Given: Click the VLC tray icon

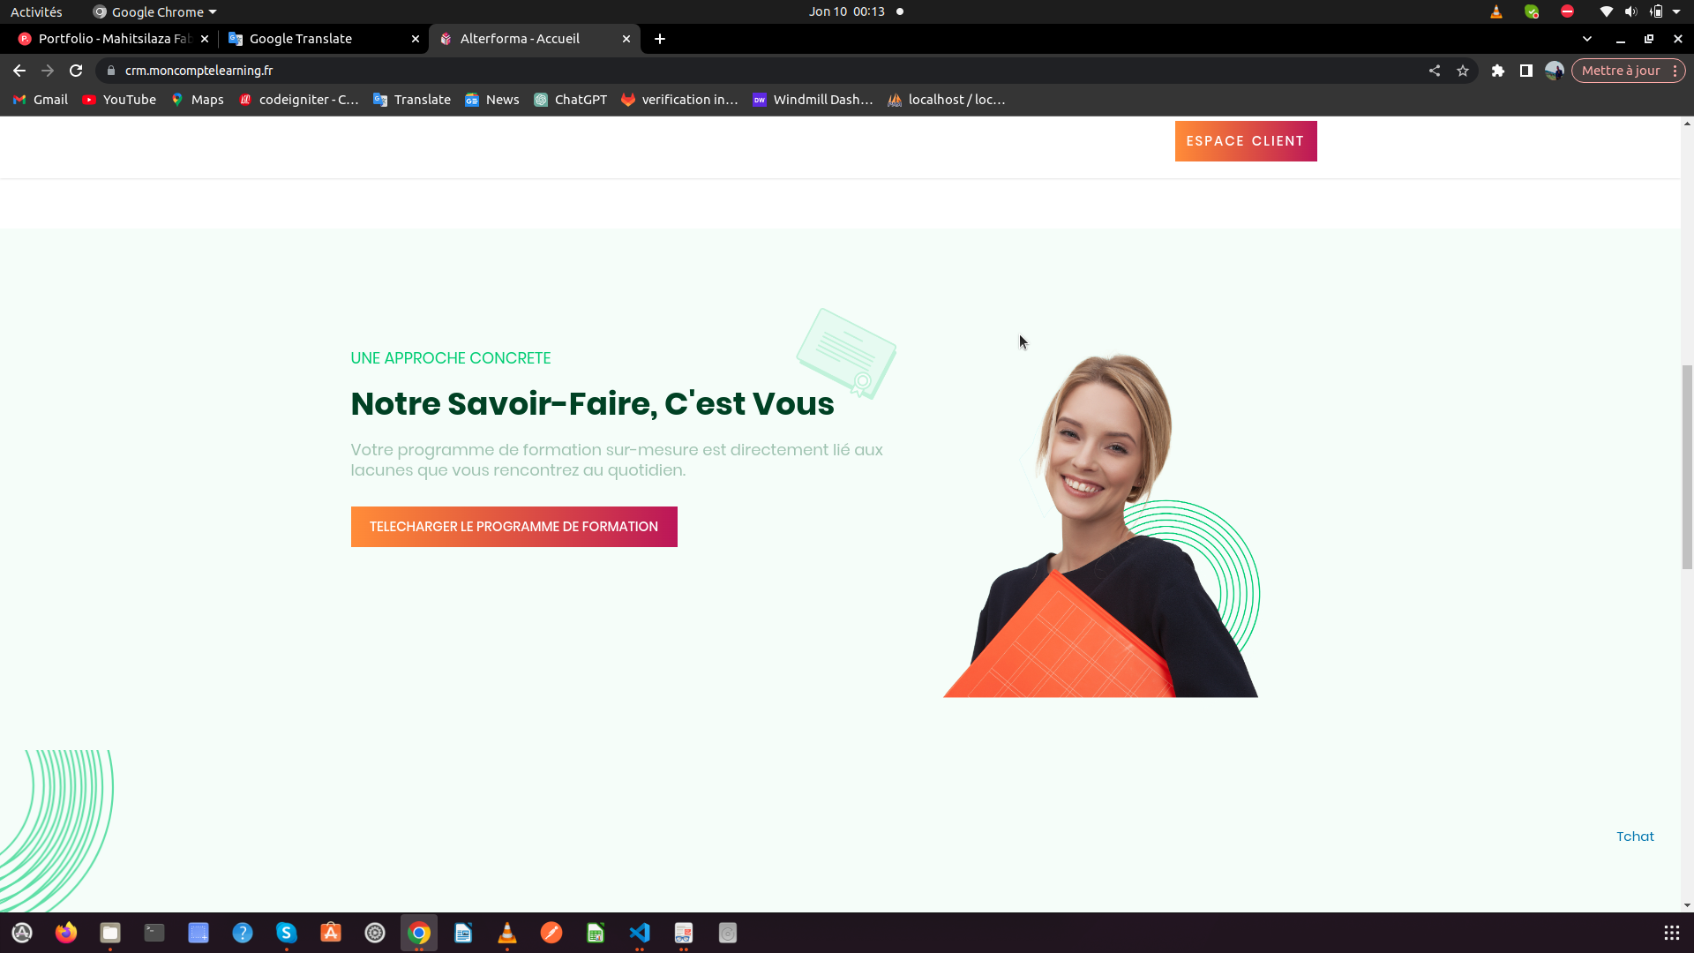Looking at the screenshot, I should pyautogui.click(x=1496, y=11).
